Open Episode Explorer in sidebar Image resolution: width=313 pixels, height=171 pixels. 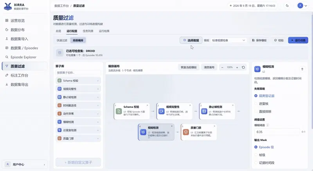pyautogui.click(x=25, y=57)
